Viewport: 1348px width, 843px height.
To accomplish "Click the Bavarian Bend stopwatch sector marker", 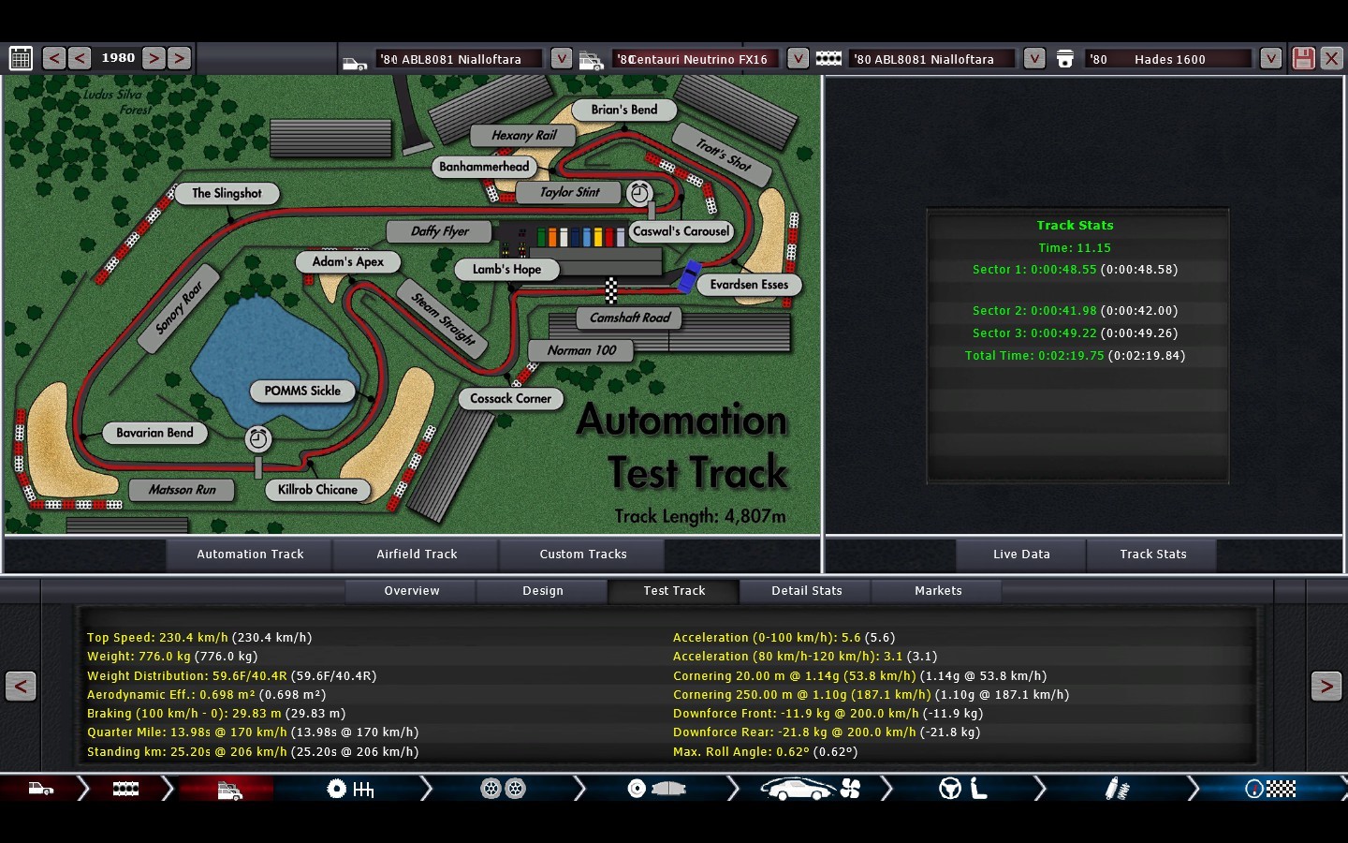I will 258,438.
